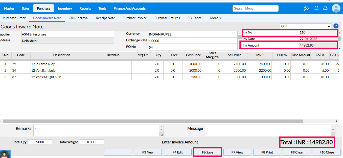The width and height of the screenshot is (343, 158).
Task: Expand the More menu
Action: 216,18
